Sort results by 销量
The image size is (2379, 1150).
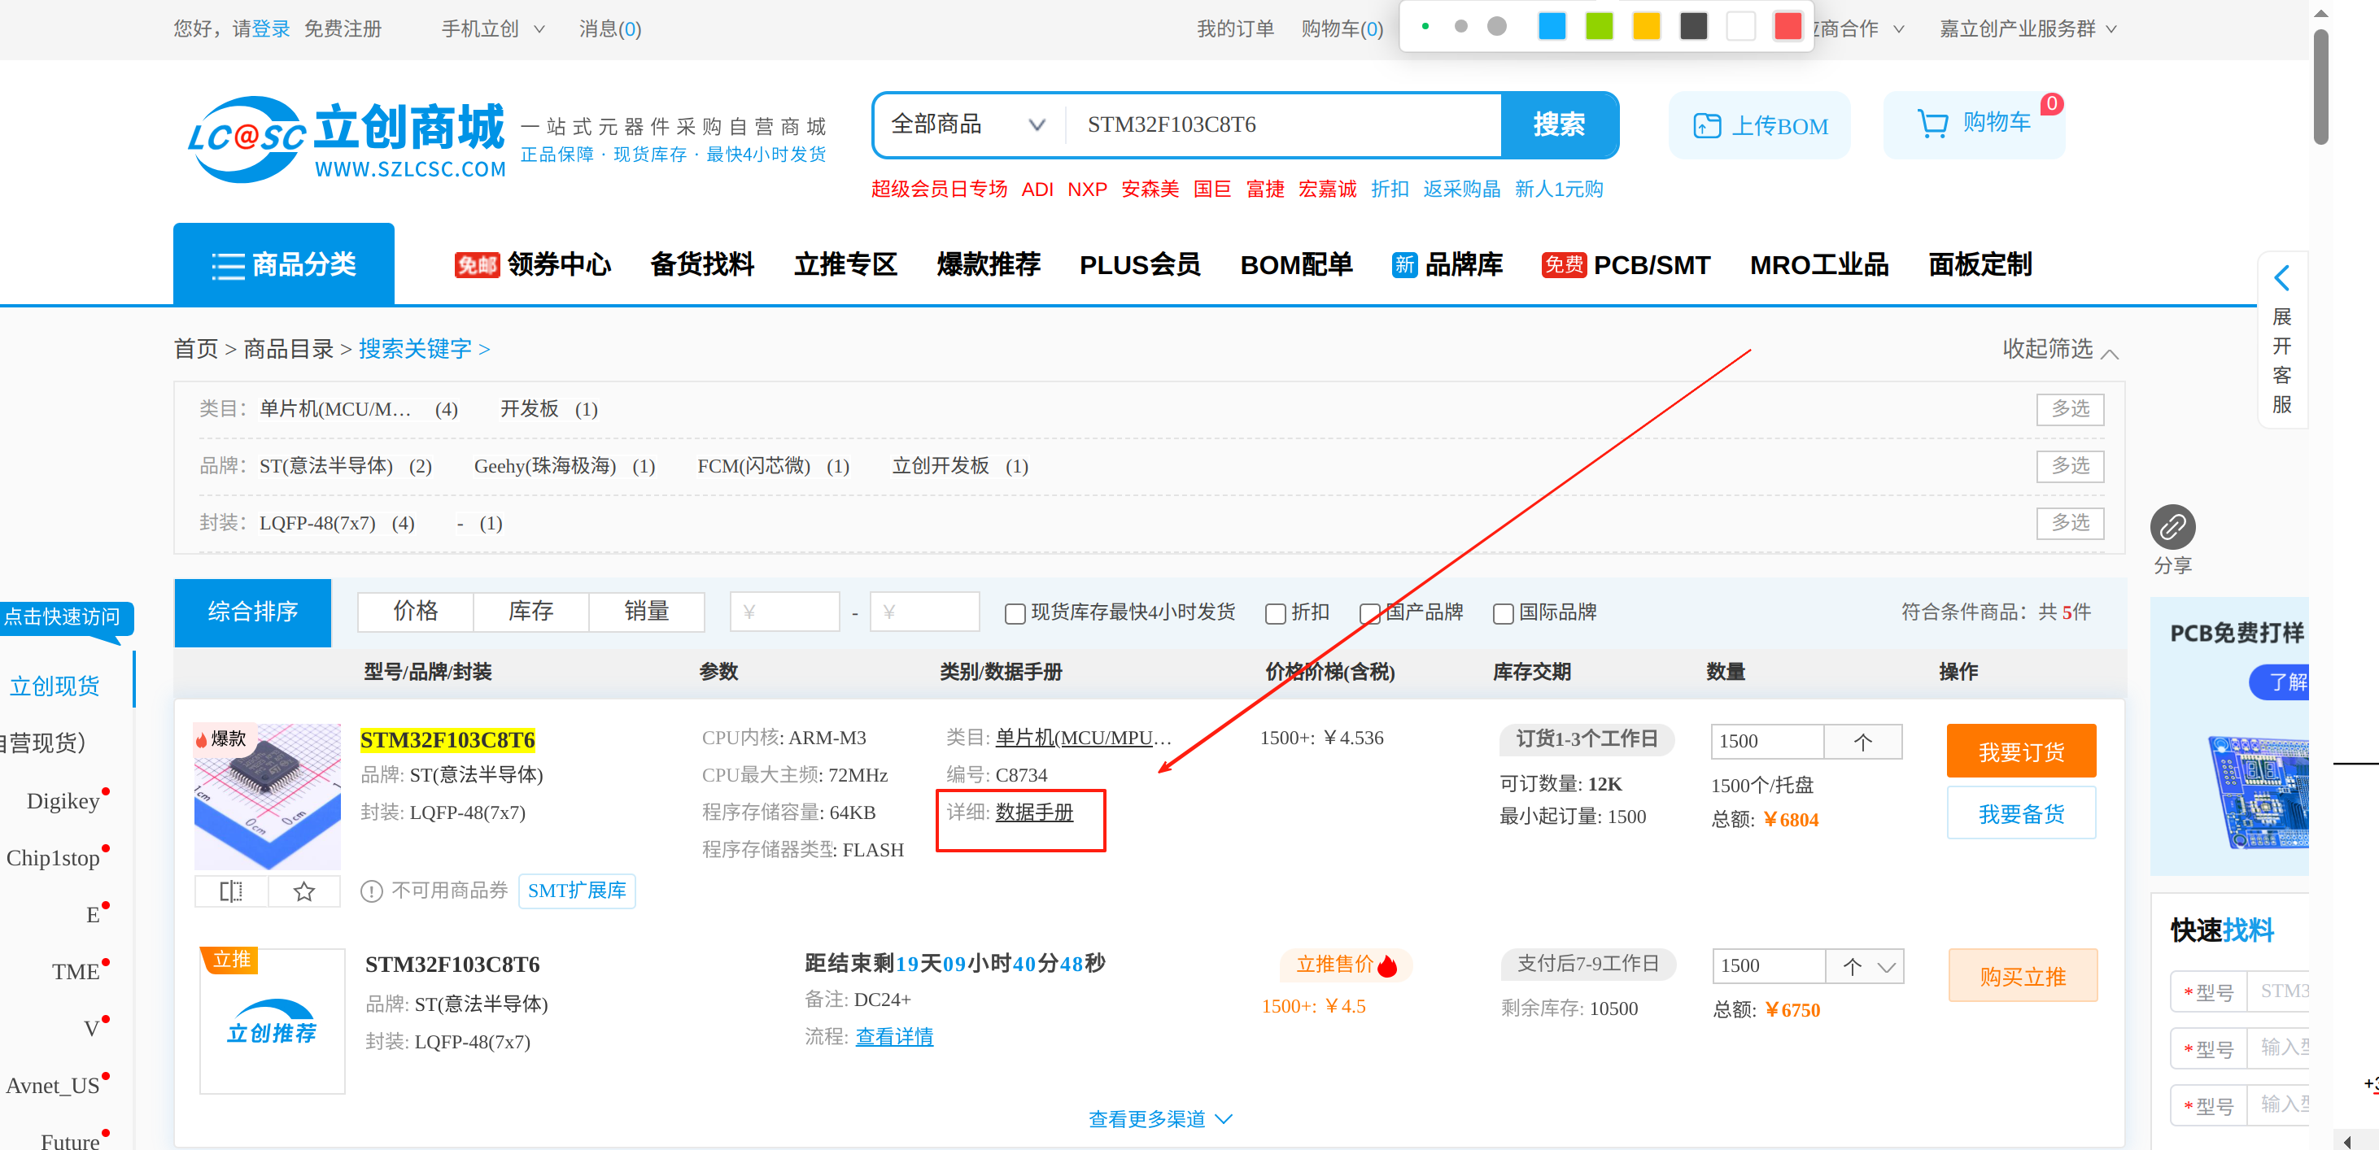[x=647, y=612]
